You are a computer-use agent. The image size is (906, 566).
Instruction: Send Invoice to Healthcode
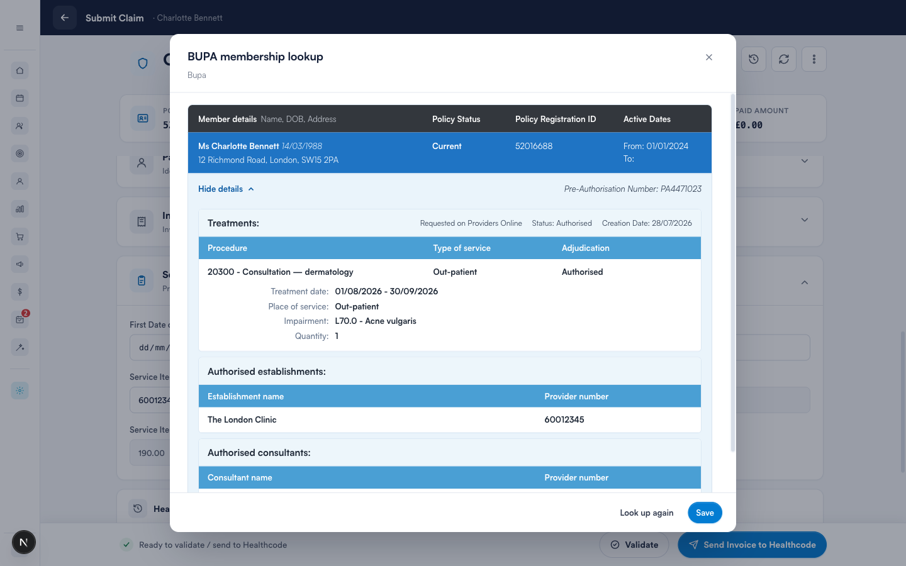752,545
